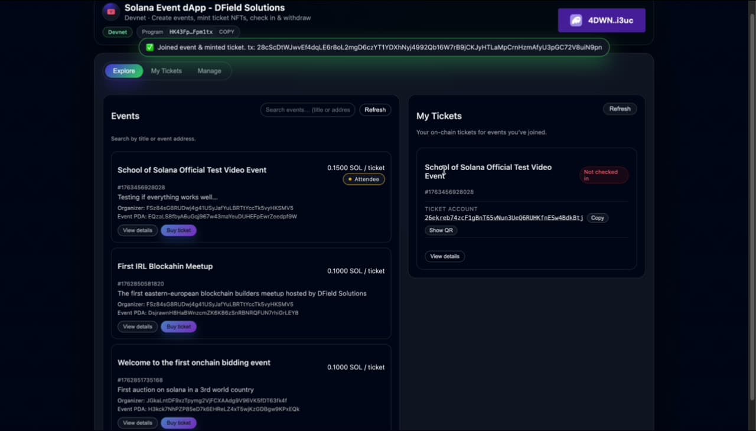The height and width of the screenshot is (431, 756).
Task: Click event ID #1763456928028 in the Events list
Action: (141, 188)
